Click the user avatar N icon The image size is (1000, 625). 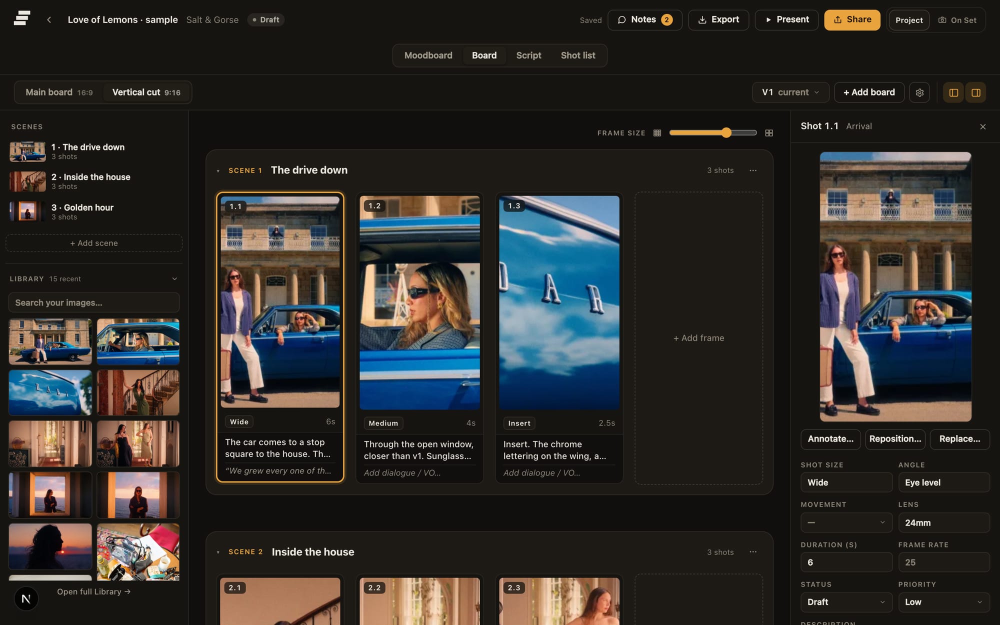click(x=26, y=598)
